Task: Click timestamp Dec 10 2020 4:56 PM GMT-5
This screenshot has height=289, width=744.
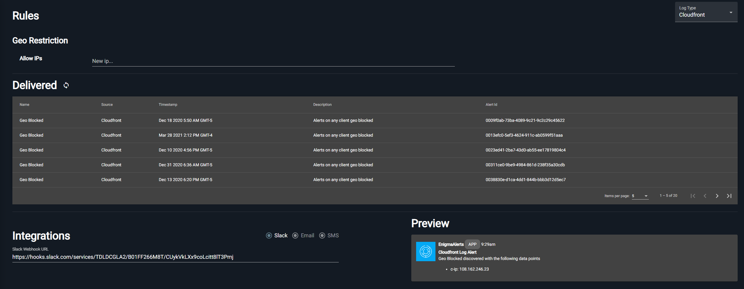Action: pyautogui.click(x=186, y=150)
